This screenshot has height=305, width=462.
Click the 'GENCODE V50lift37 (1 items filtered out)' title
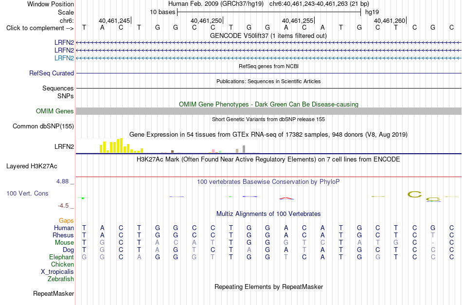click(x=268, y=36)
